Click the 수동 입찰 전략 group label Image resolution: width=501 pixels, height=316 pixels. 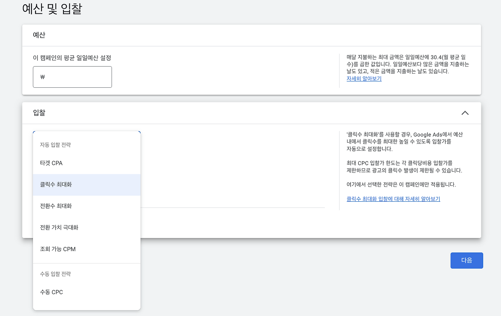click(55, 274)
